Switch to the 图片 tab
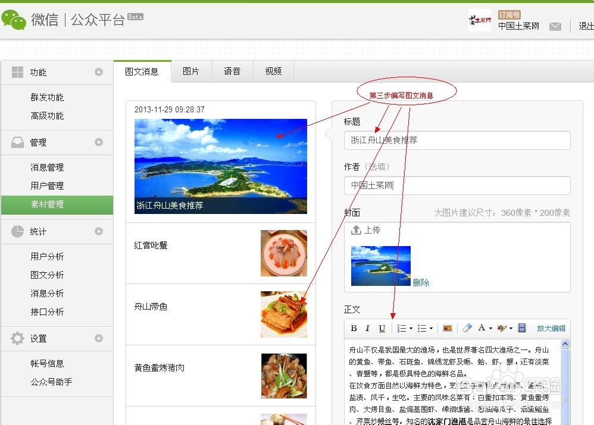This screenshot has height=425, width=594. pyautogui.click(x=192, y=71)
